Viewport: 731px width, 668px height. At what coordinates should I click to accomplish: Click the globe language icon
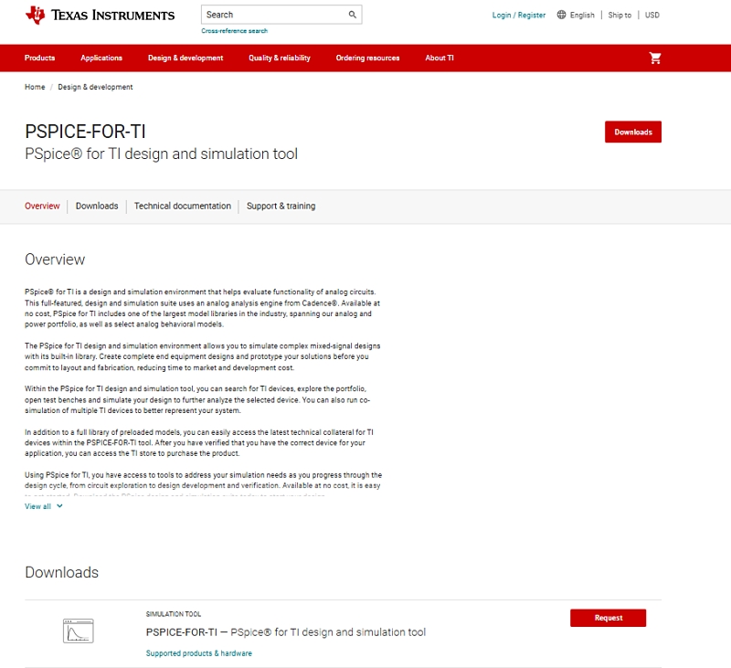click(x=561, y=15)
